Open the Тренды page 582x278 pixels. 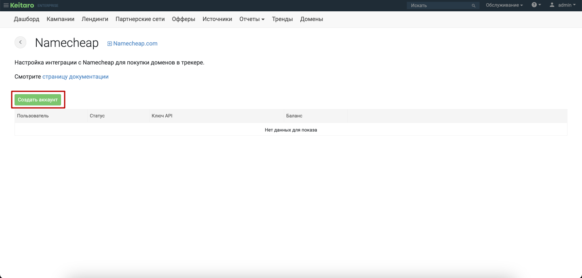tap(283, 19)
